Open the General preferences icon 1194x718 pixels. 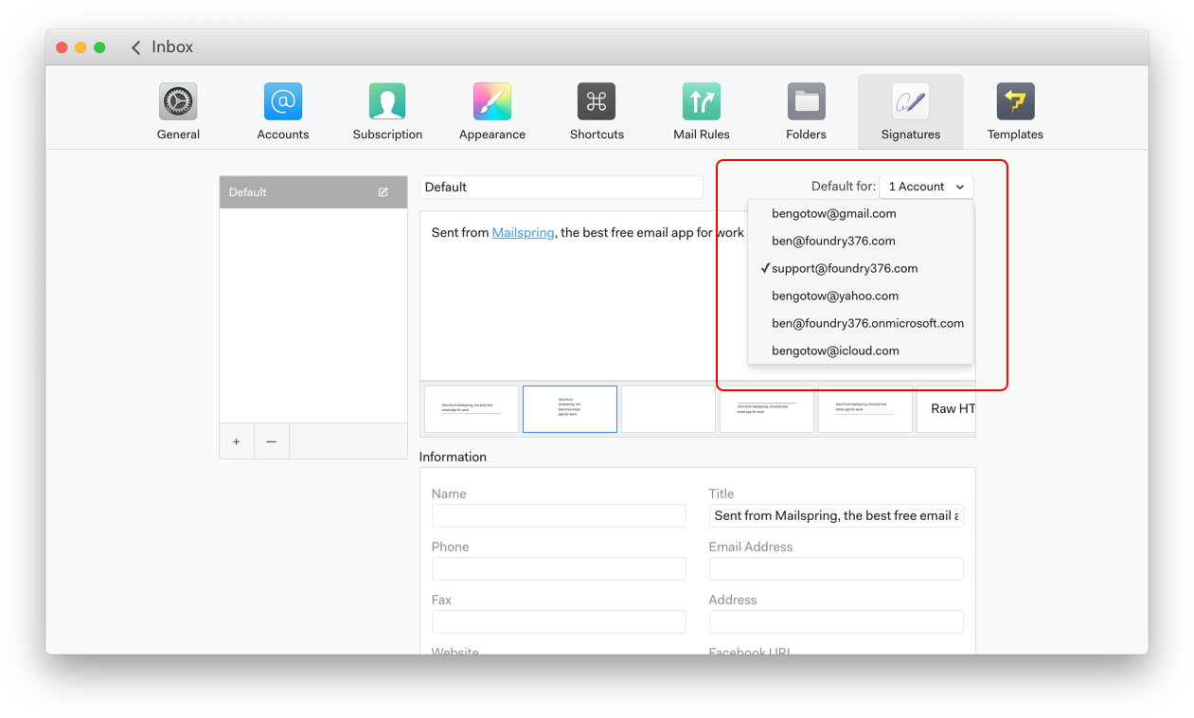coord(178,102)
